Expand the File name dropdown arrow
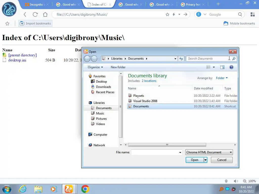The image size is (259, 194). pyautogui.click(x=180, y=152)
